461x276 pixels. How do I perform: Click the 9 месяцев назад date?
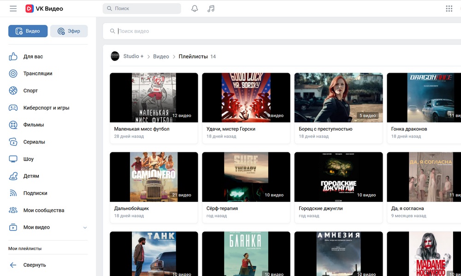[x=408, y=216]
